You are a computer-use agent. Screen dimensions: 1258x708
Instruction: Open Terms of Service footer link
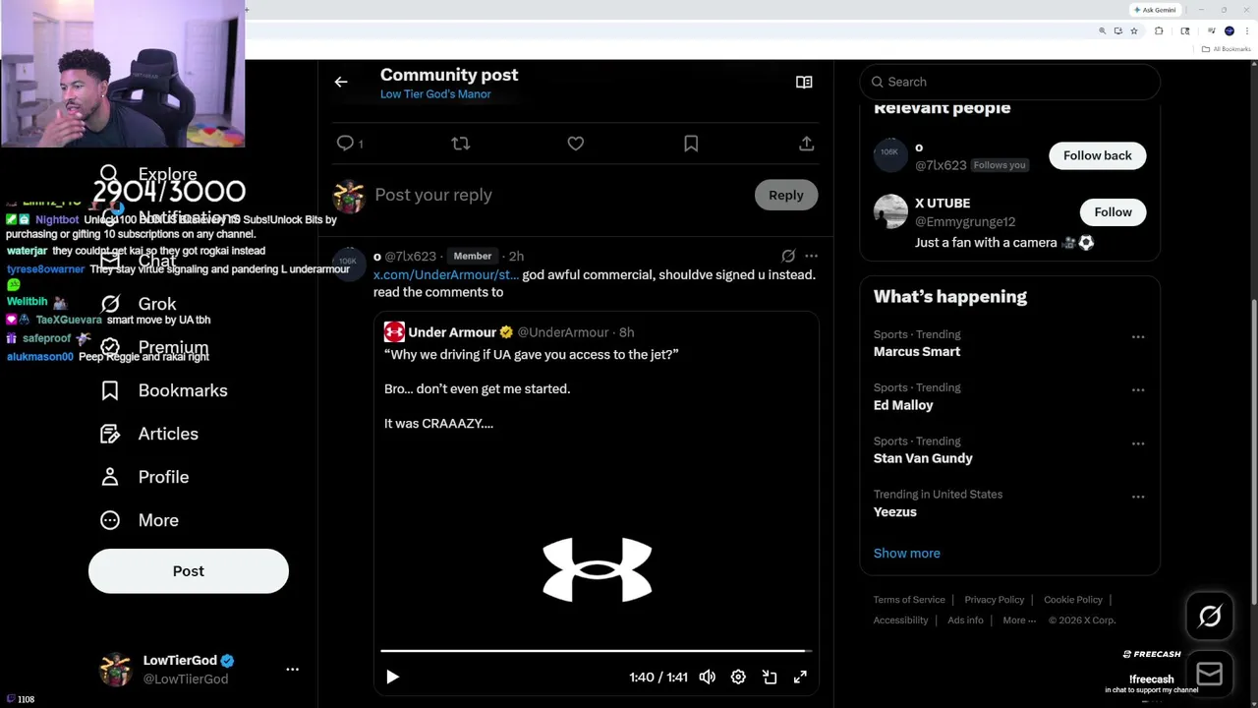point(909,600)
